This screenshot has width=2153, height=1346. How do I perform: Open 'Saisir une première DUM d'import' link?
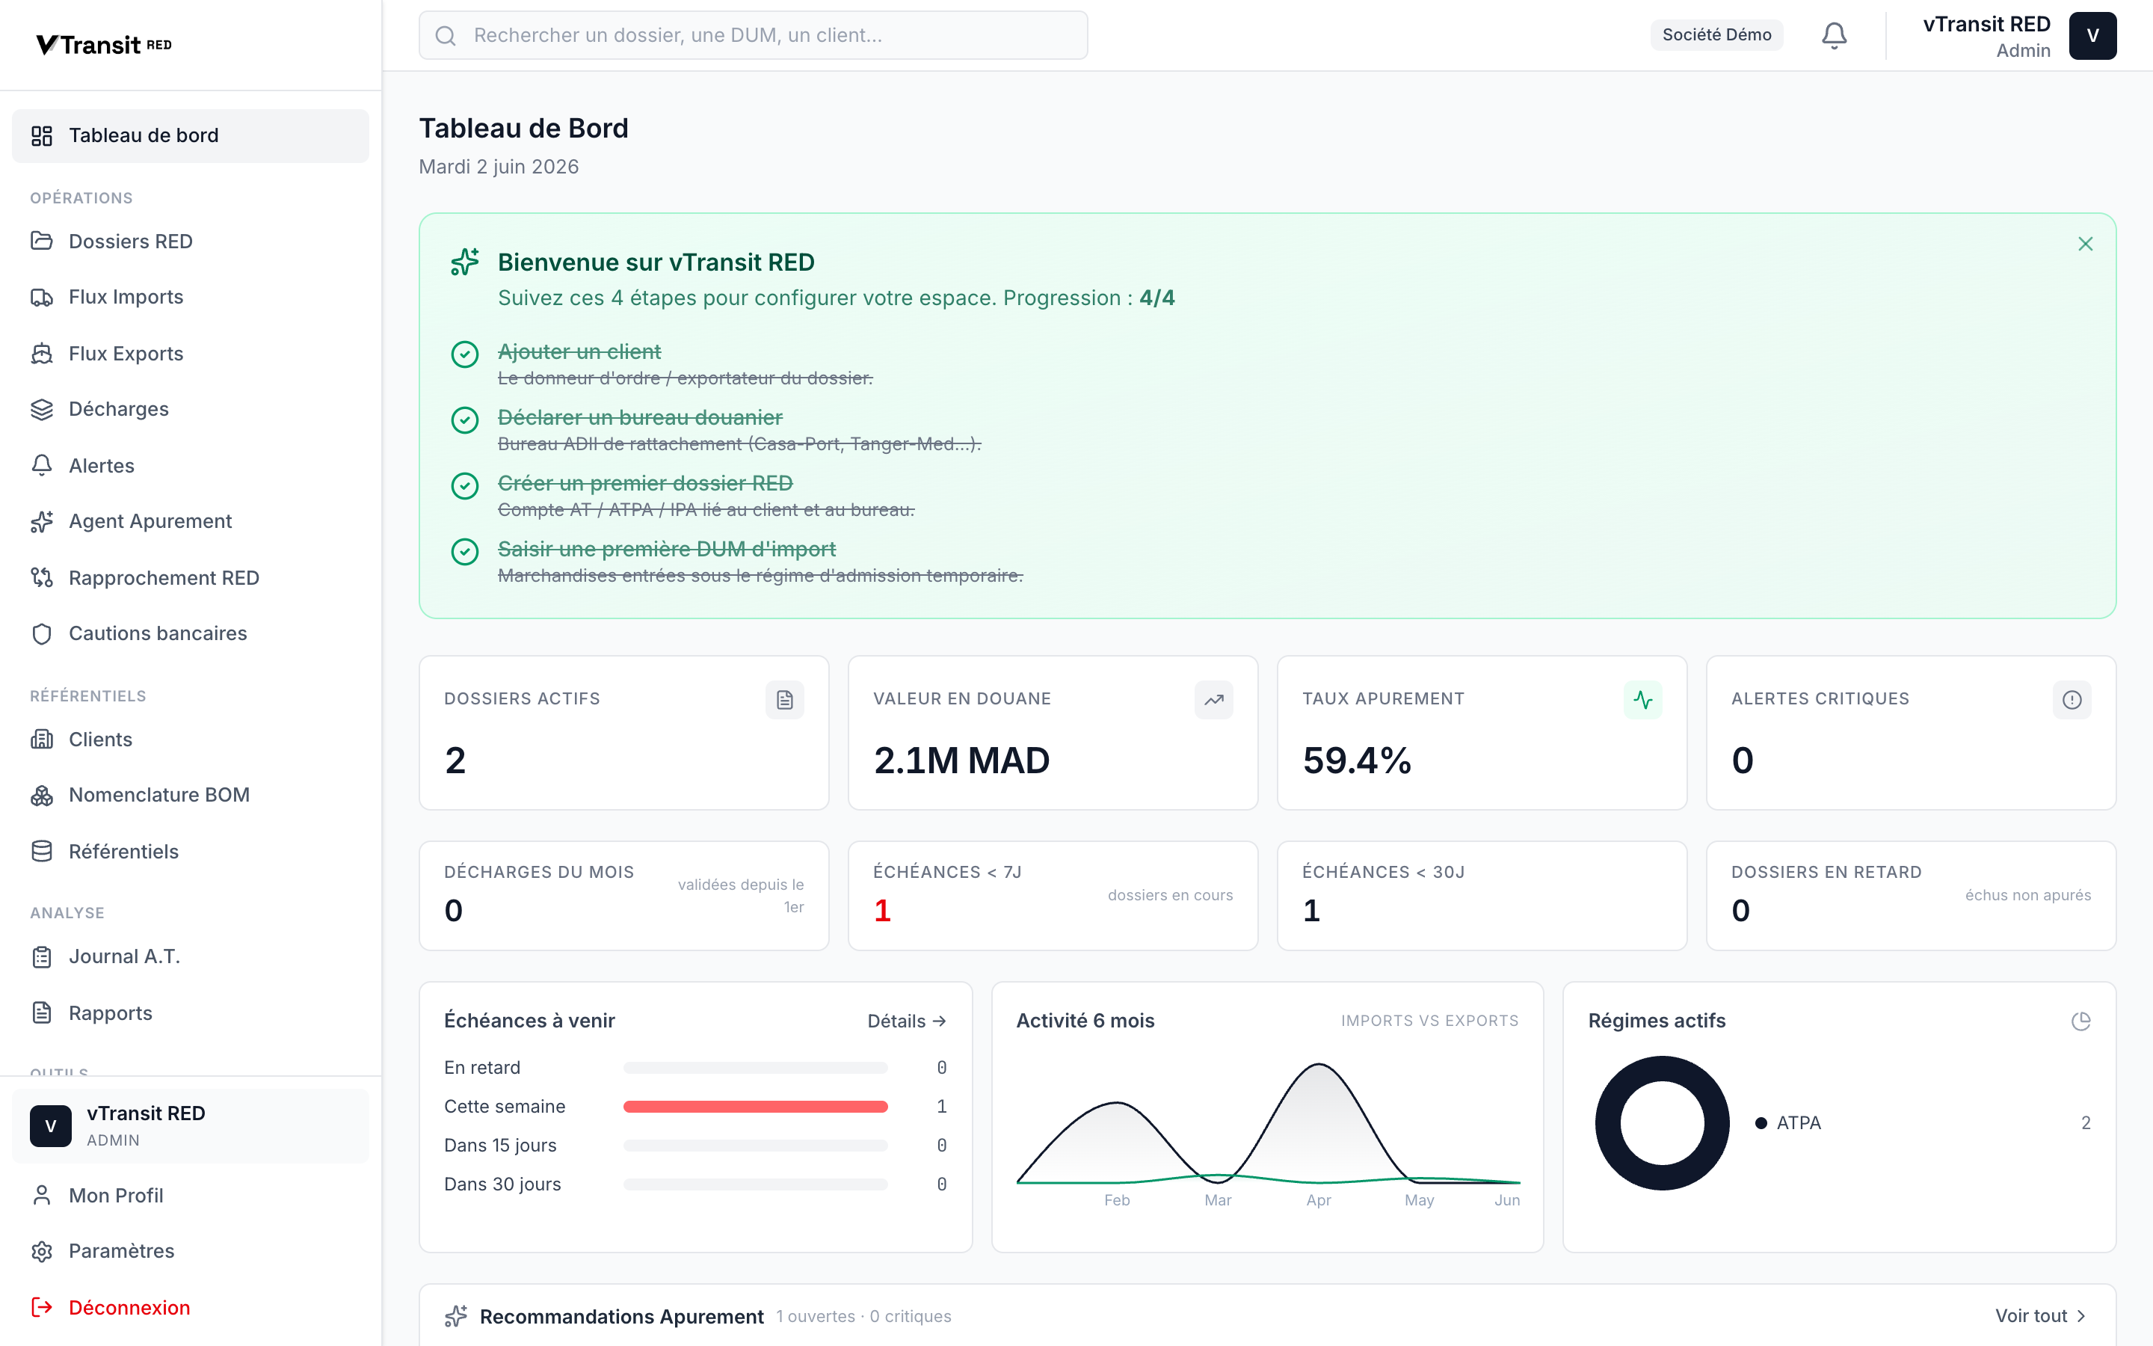pyautogui.click(x=668, y=550)
